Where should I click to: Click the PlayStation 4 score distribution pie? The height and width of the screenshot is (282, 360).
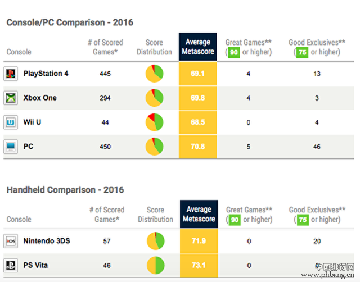(x=155, y=74)
